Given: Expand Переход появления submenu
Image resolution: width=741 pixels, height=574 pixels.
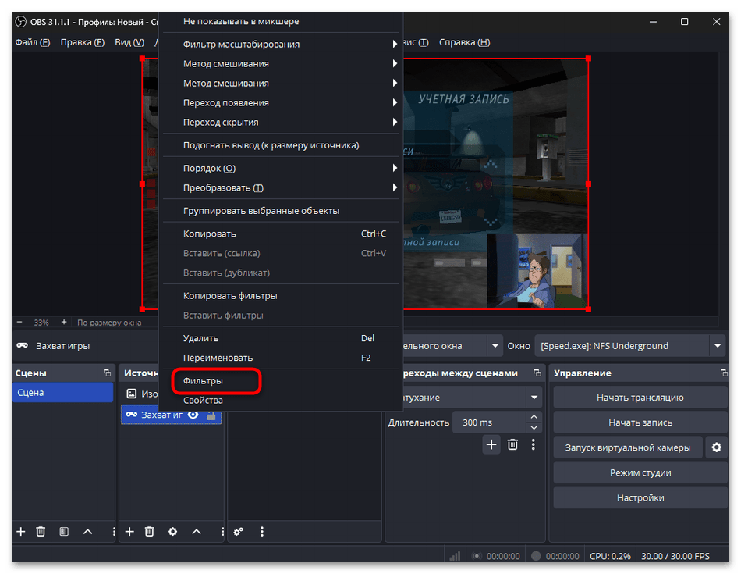Looking at the screenshot, I should 281,102.
